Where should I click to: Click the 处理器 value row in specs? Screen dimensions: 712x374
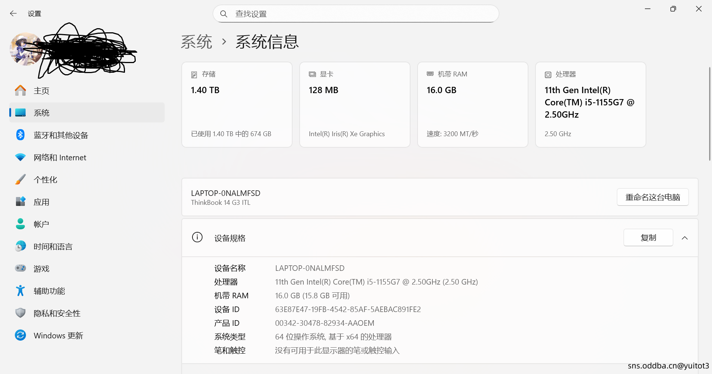coord(376,282)
